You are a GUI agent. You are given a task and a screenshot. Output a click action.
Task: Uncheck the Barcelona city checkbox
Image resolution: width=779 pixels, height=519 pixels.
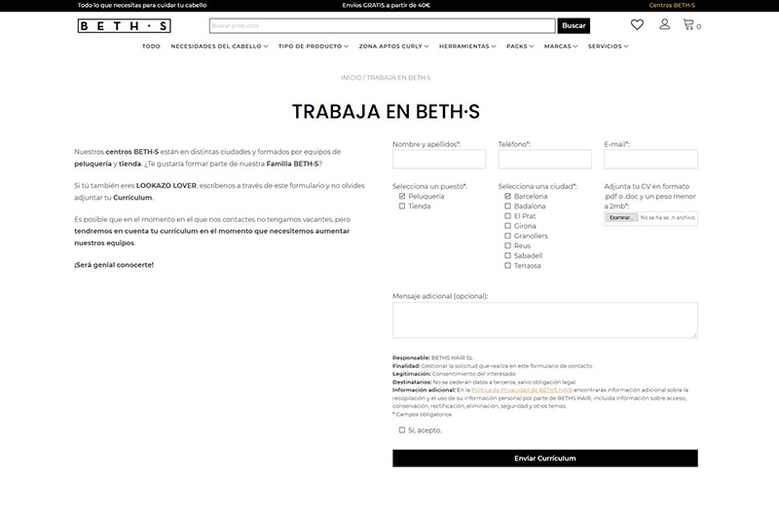click(507, 197)
